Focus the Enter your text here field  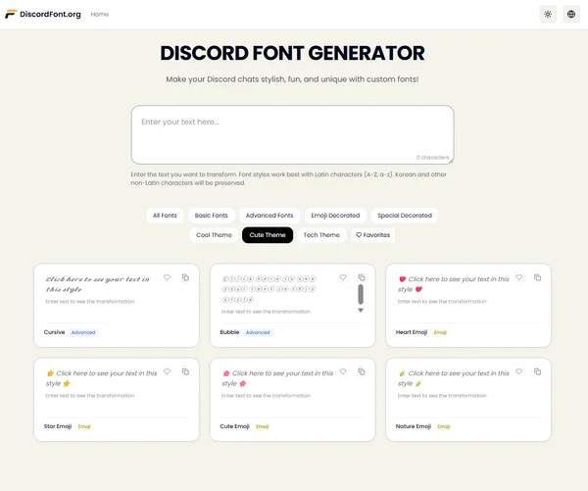coord(292,134)
